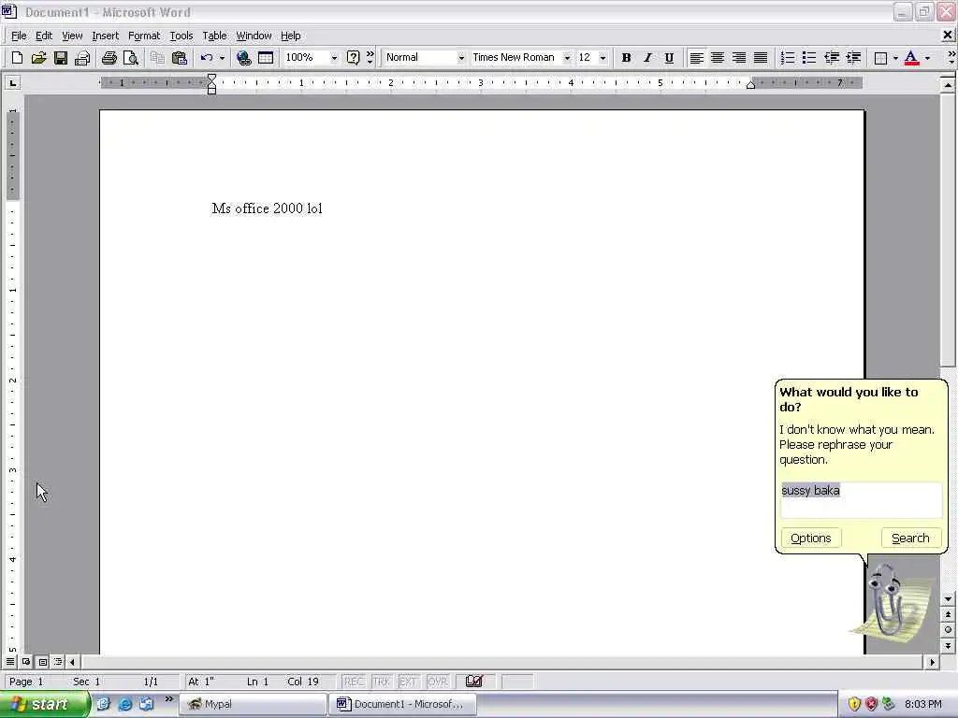
Task: Select Browse Object round button
Action: tap(948, 629)
